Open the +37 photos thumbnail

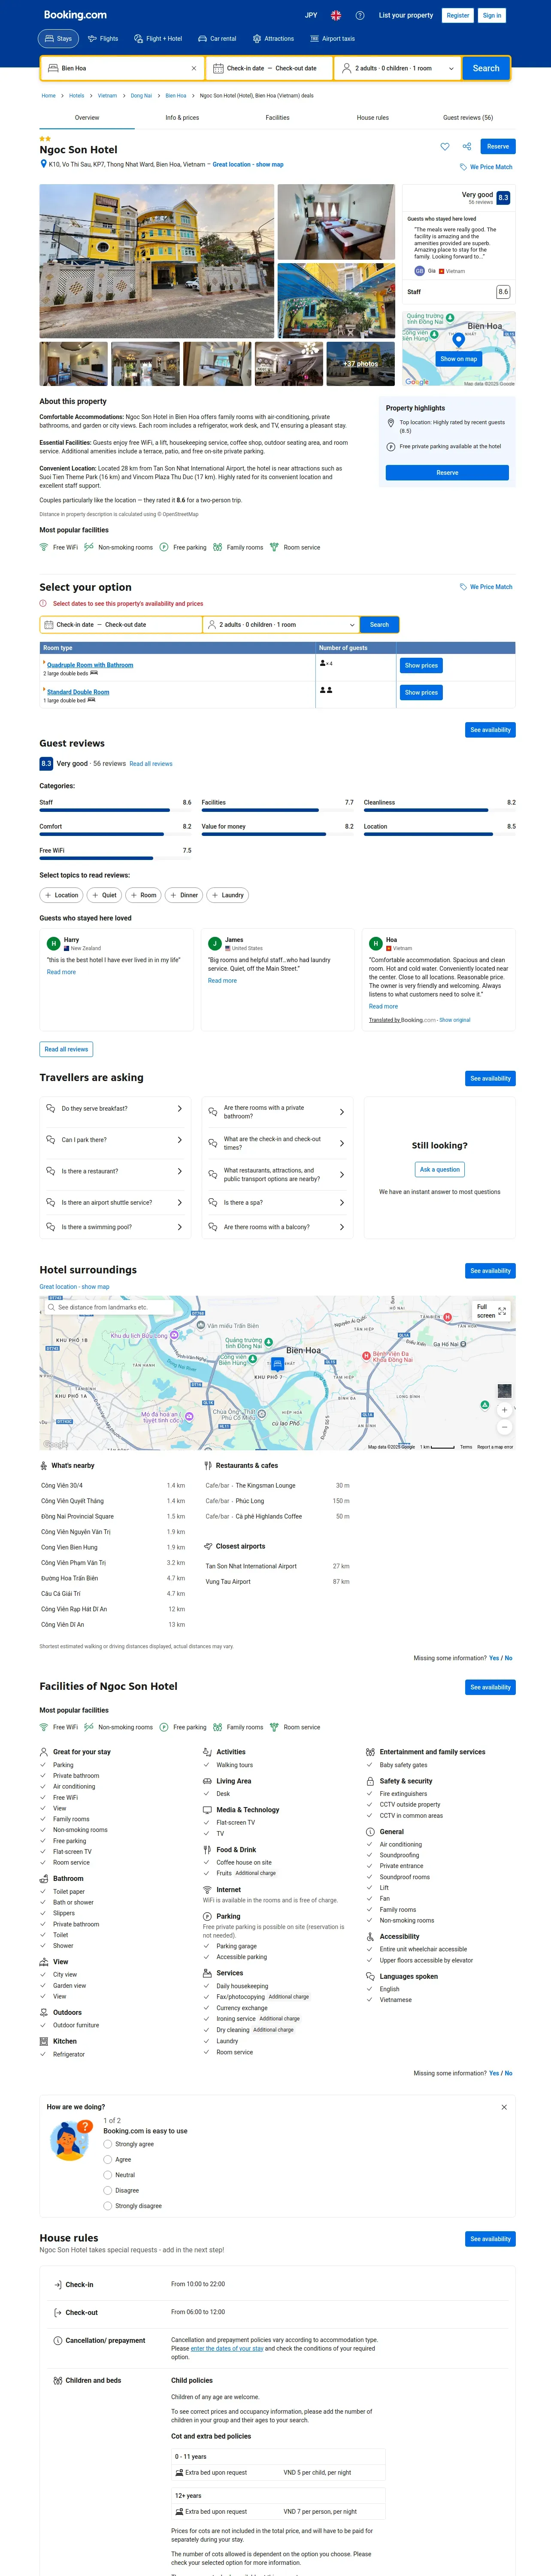coord(360,364)
